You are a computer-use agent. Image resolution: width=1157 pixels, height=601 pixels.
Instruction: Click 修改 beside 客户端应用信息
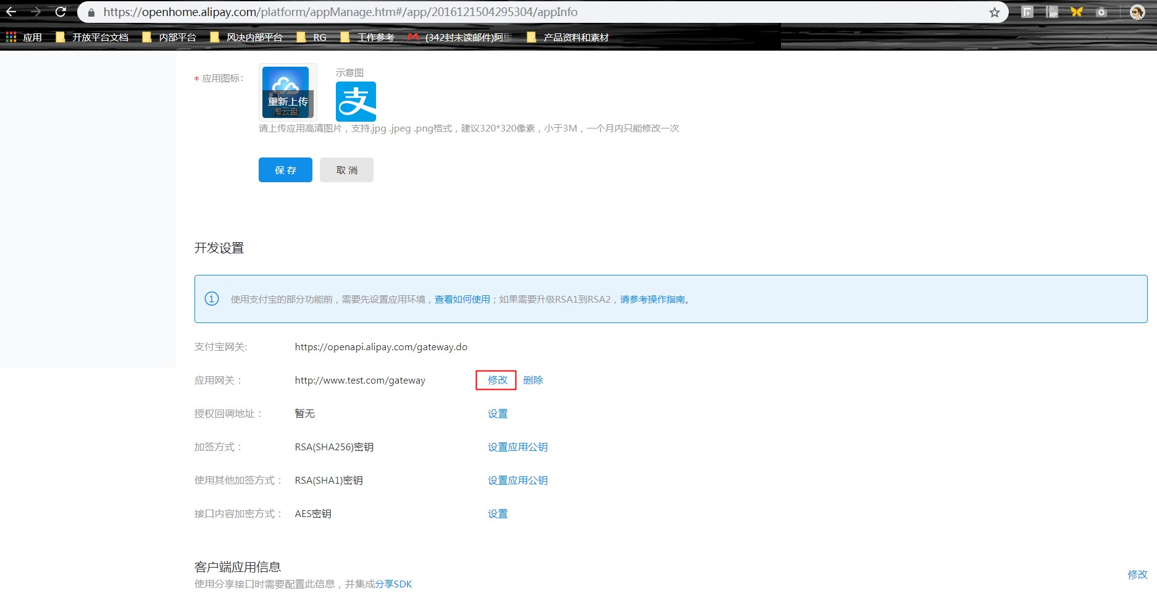click(x=1137, y=574)
